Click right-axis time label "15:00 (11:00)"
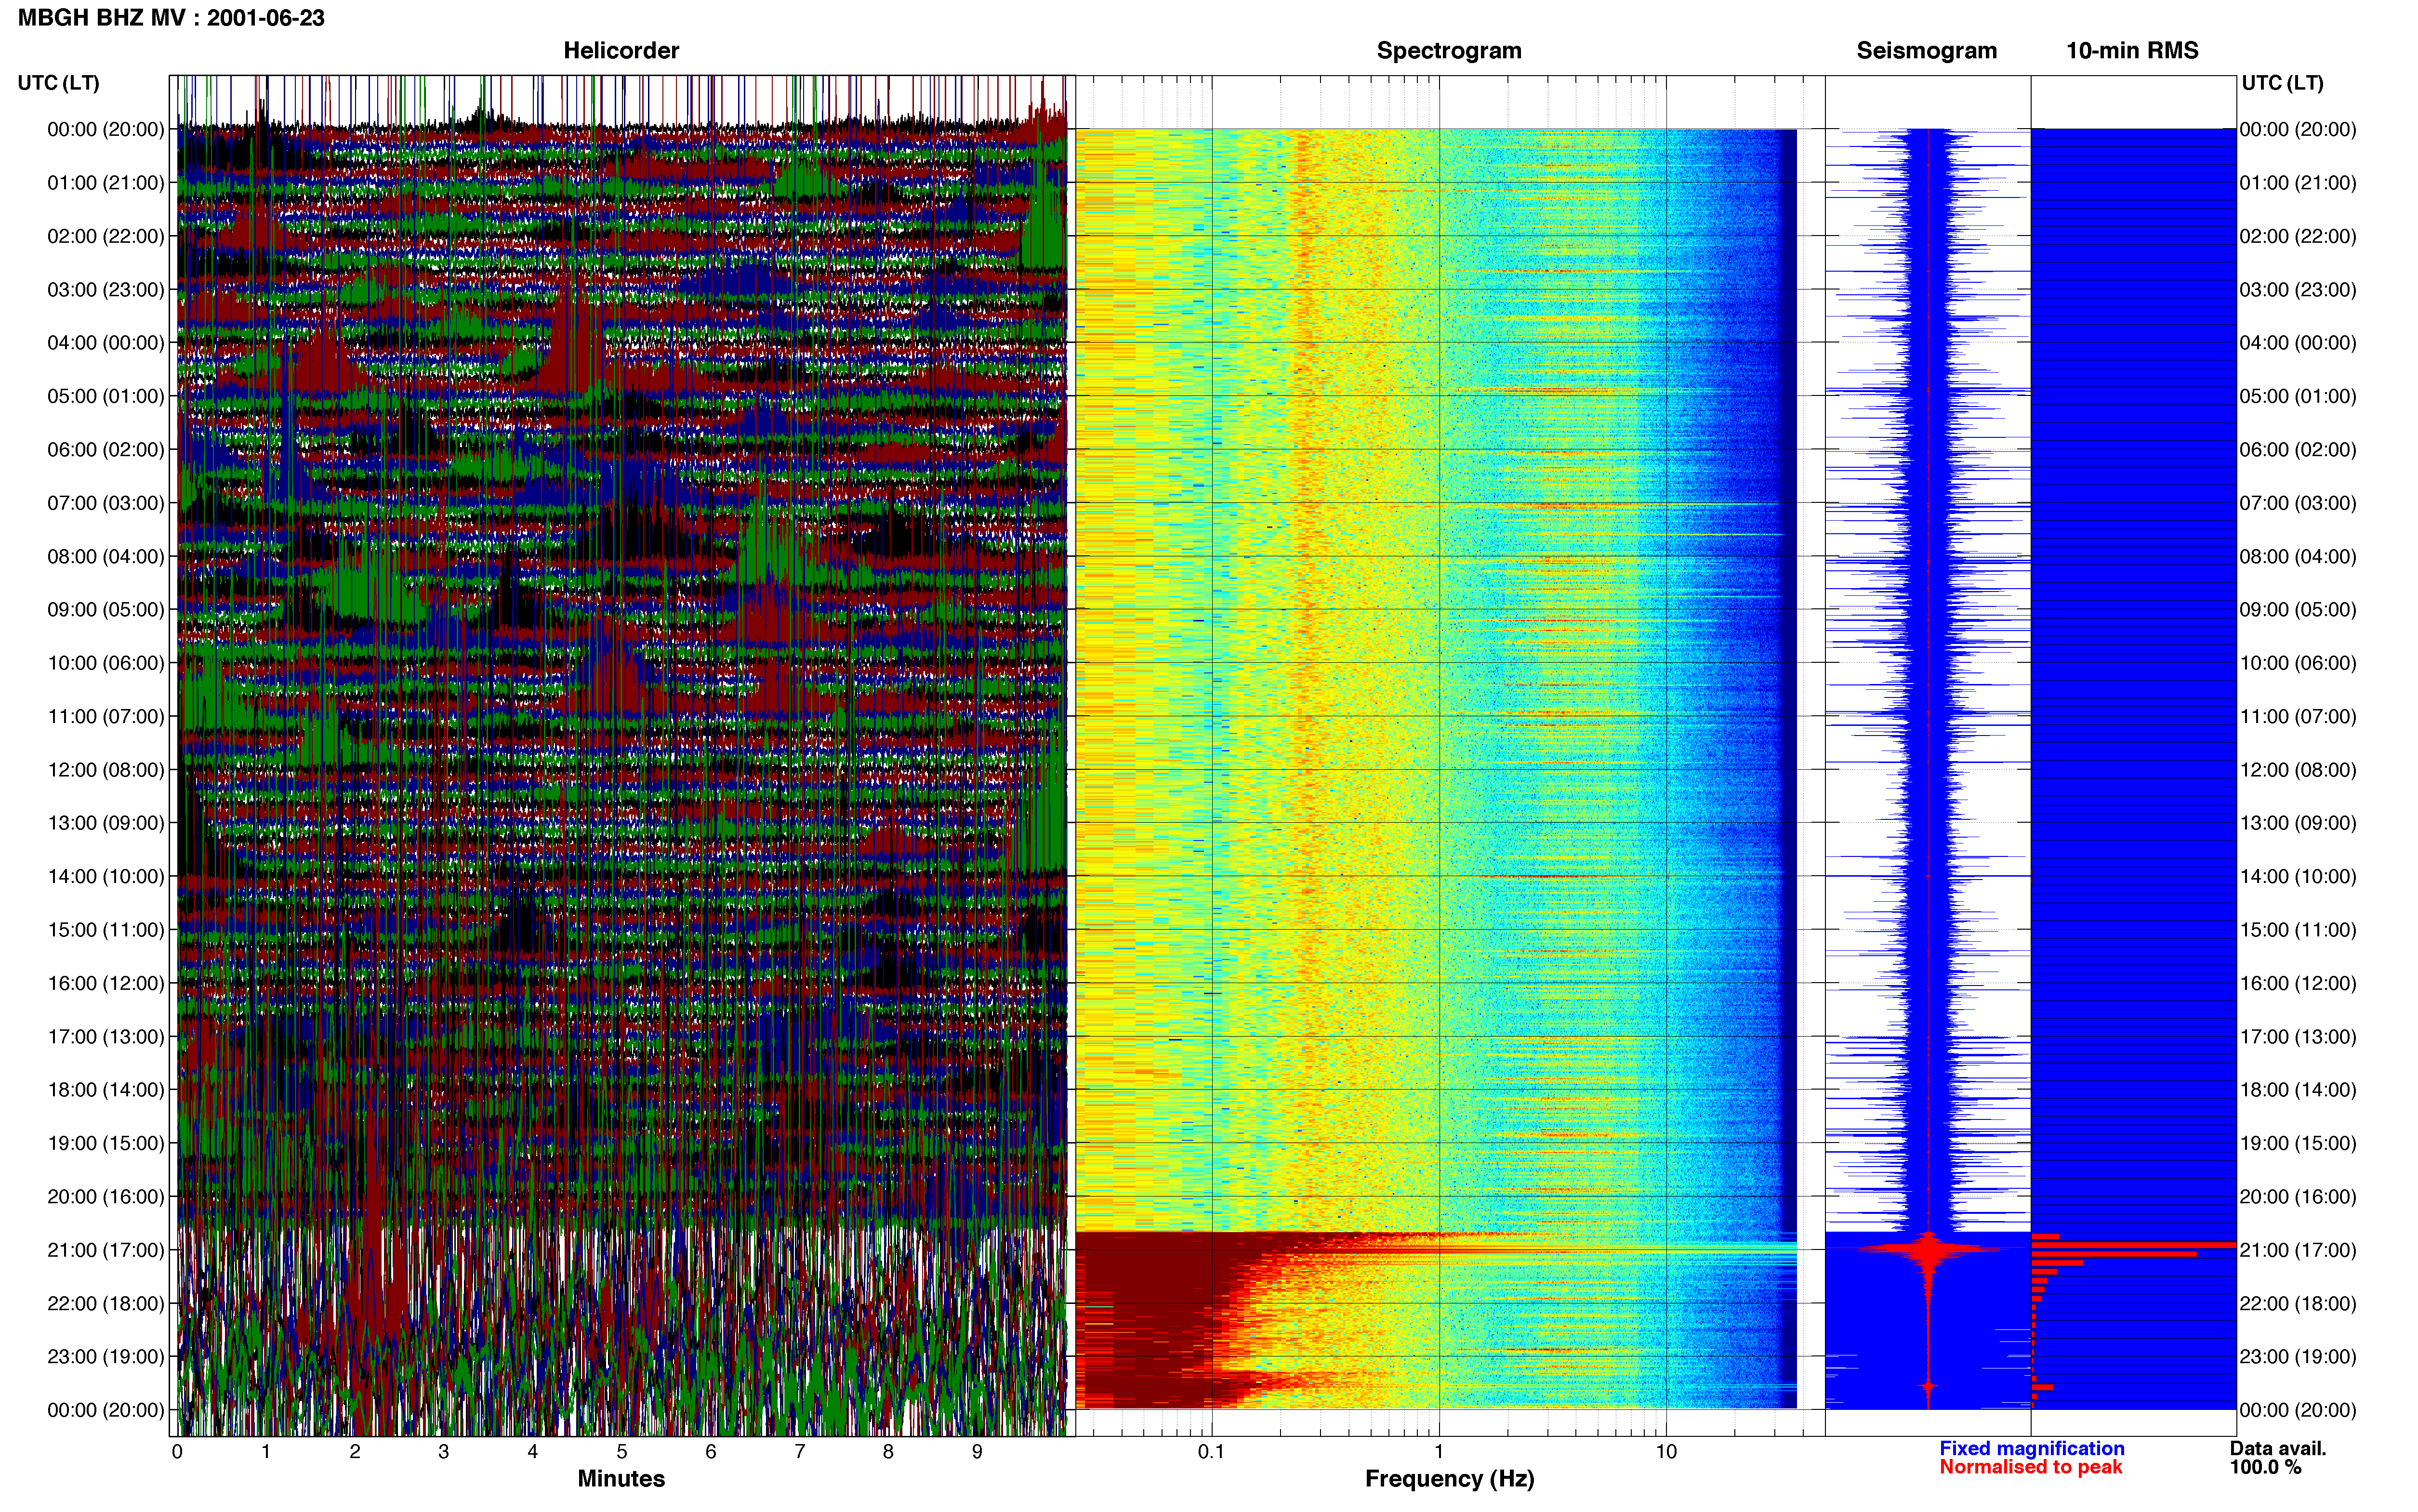Screen dimensions: 2418x1512 [2298, 930]
